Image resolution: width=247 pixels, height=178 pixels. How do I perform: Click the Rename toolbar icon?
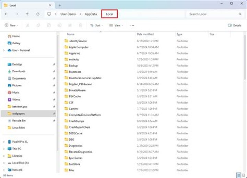59,25
